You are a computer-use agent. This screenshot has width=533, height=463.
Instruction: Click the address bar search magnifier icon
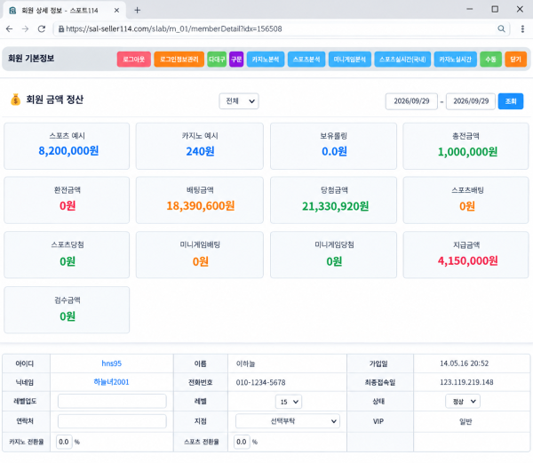tap(501, 29)
